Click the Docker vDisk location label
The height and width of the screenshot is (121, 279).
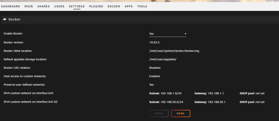coord(18,51)
